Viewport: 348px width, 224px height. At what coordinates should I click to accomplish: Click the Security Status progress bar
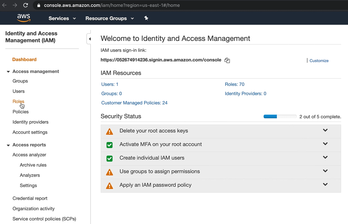pyautogui.click(x=280, y=117)
